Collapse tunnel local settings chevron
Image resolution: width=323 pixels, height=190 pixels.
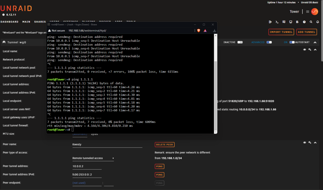coord(315,50)
